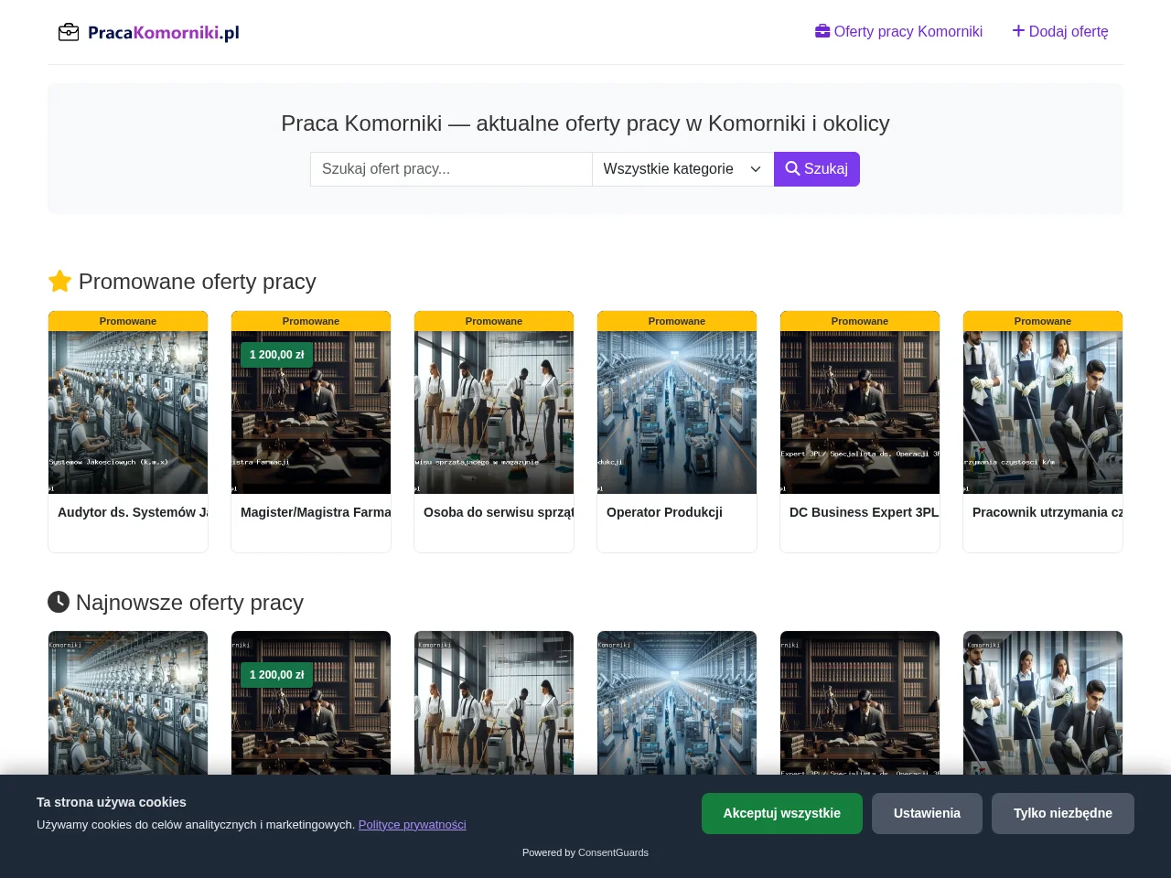Click the Magister/Magistra Farmacji title text
Viewport: 1171px width, 878px height.
click(316, 512)
